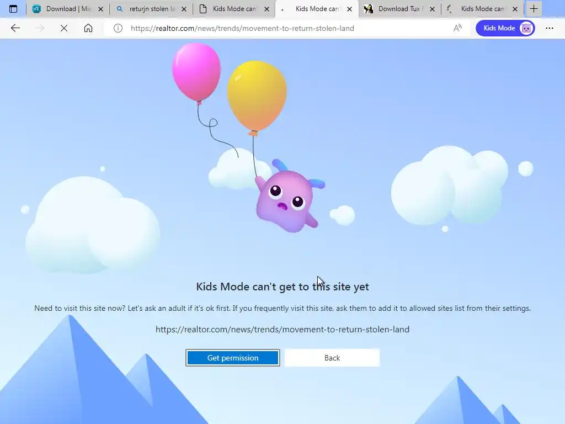Stop loading the page
This screenshot has width=565, height=424.
(x=64, y=28)
